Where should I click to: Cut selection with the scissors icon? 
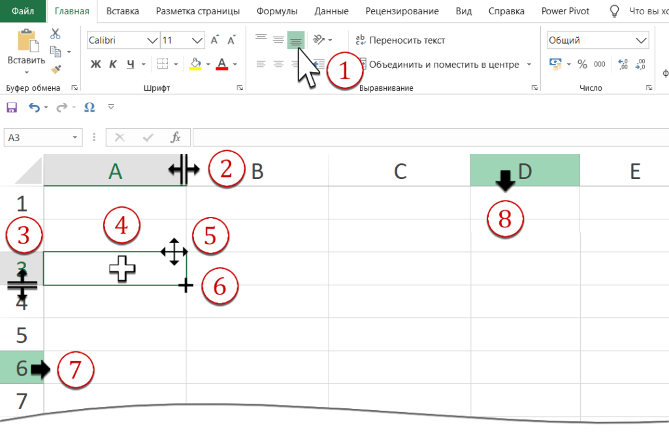56,34
